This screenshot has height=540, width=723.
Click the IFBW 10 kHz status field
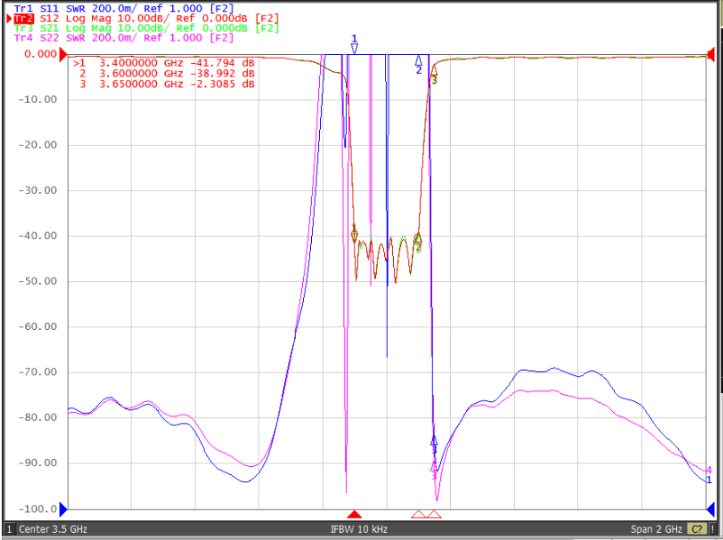[359, 529]
